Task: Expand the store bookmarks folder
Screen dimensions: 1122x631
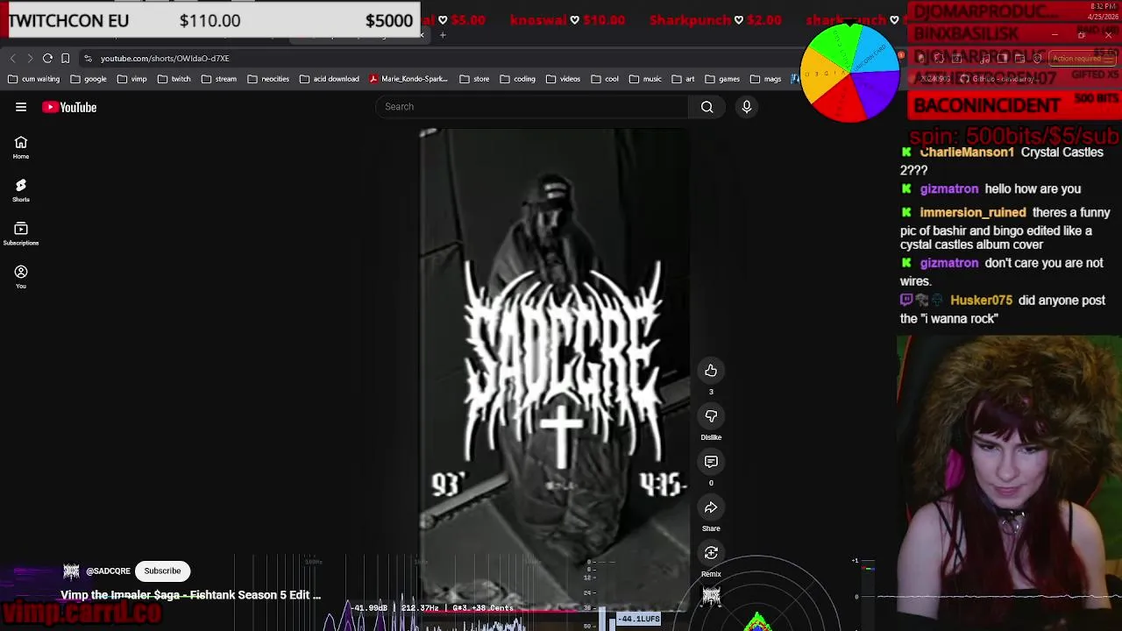Action: pyautogui.click(x=474, y=79)
